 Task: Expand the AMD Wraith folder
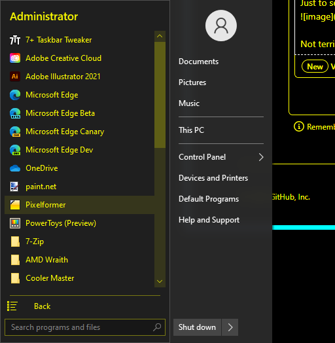tap(80, 260)
